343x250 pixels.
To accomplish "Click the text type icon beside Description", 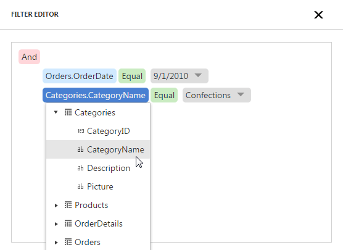I will click(80, 168).
